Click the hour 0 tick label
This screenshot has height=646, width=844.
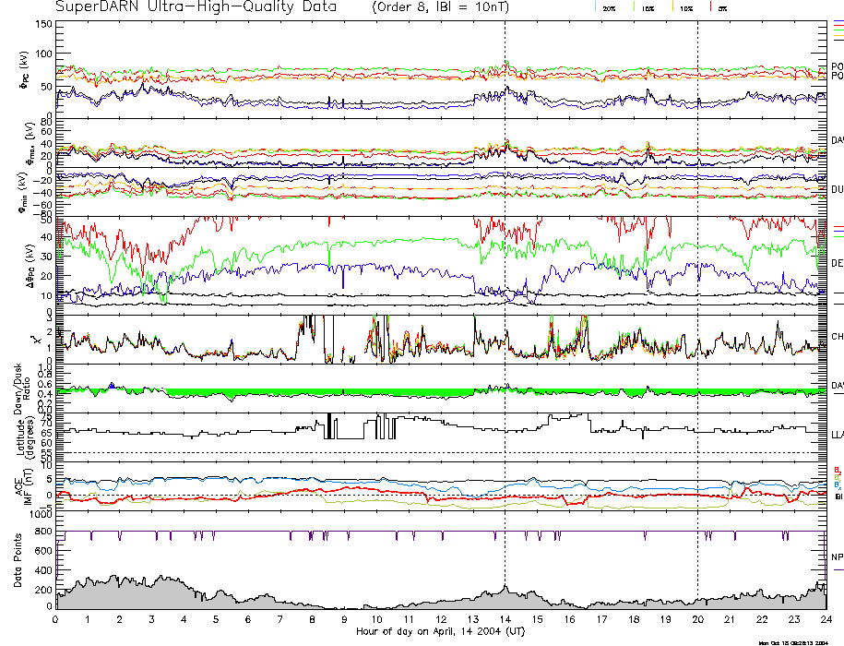click(x=55, y=619)
